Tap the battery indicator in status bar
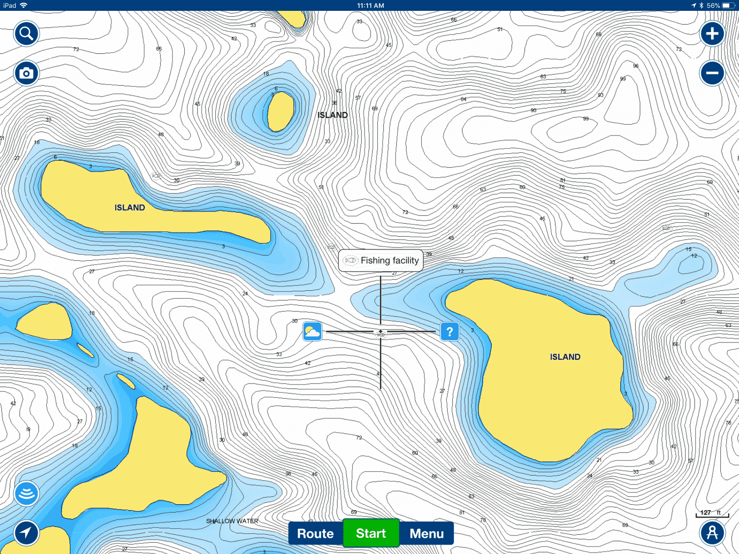 (729, 5)
